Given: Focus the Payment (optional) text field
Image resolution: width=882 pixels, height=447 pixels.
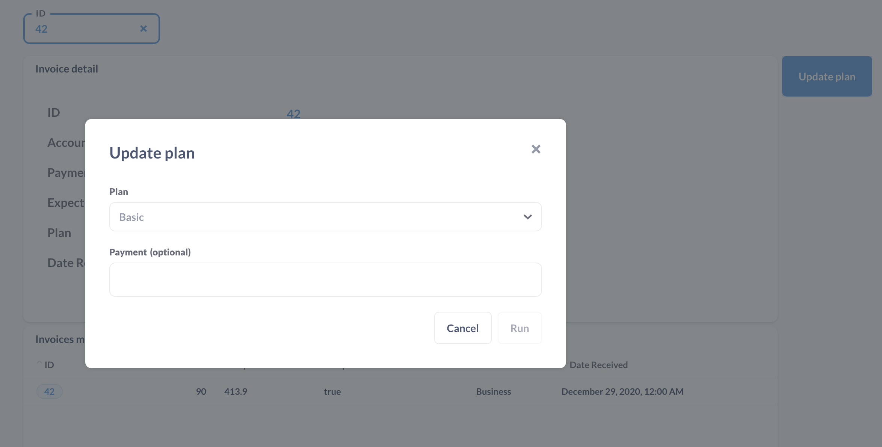Looking at the screenshot, I should (x=325, y=279).
